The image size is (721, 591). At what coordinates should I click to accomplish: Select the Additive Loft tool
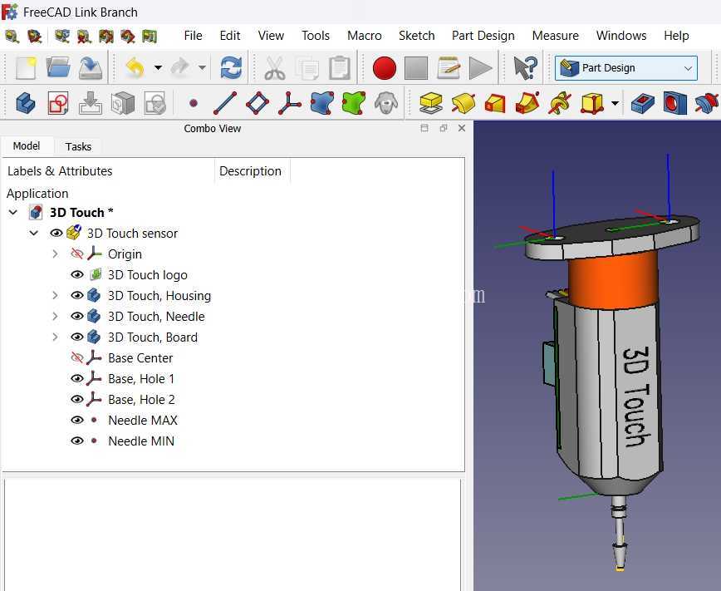coord(495,102)
